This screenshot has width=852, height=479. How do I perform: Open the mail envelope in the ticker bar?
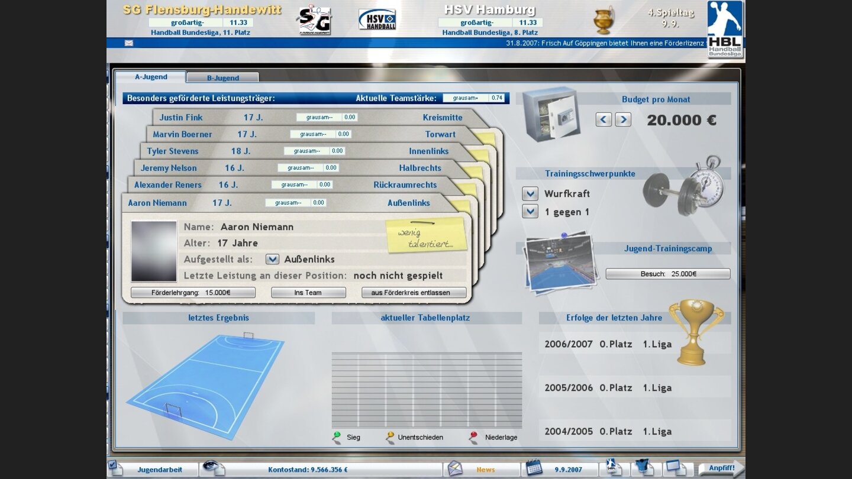coord(129,43)
